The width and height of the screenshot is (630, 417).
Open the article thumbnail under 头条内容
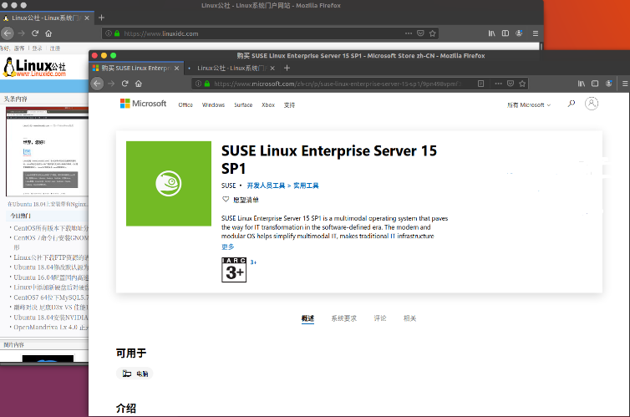(x=47, y=151)
